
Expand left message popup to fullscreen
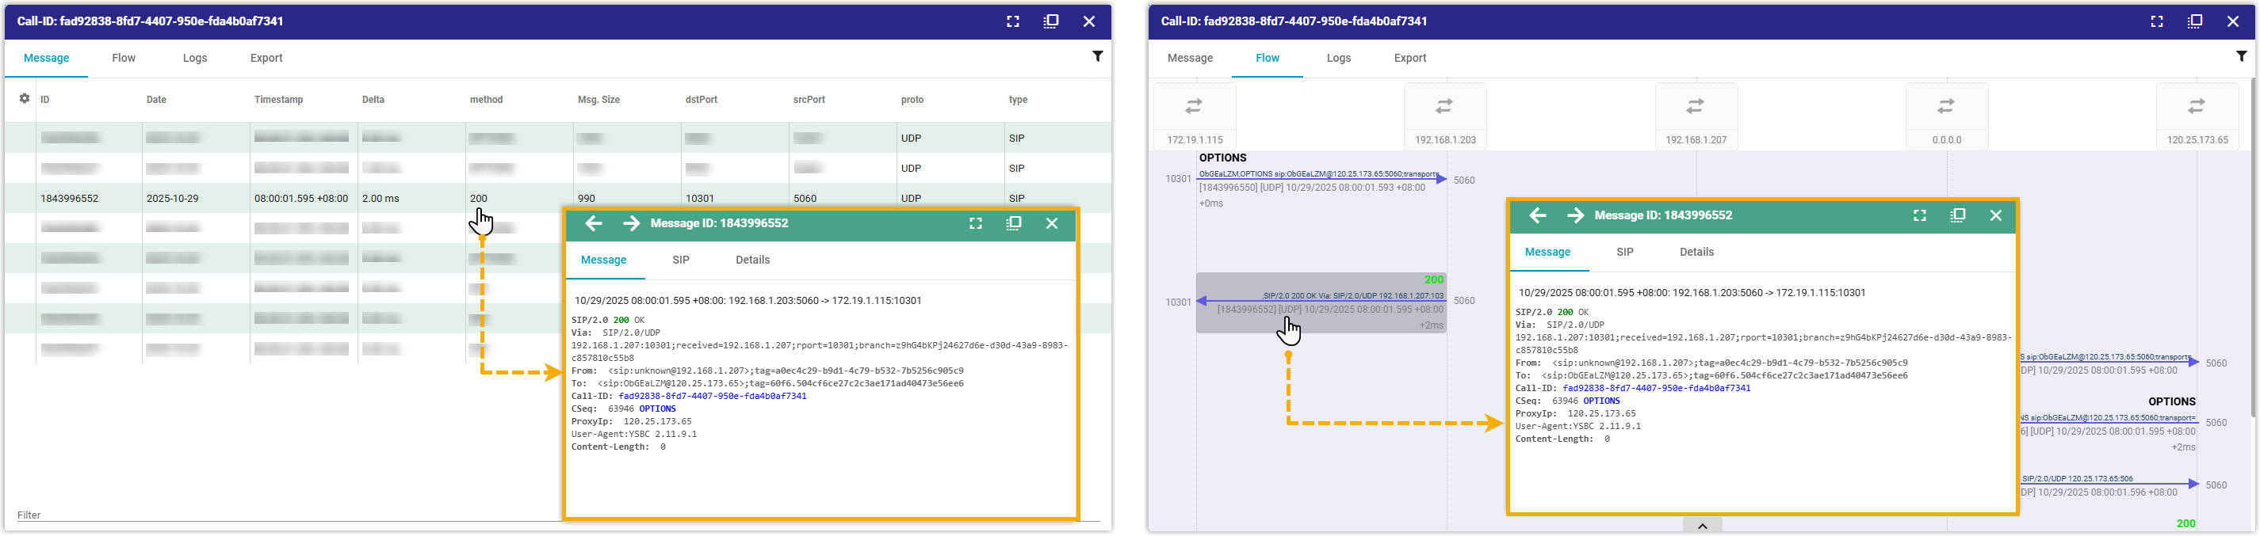click(976, 223)
